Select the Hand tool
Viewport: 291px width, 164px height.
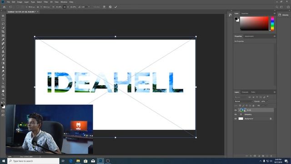tap(3, 91)
